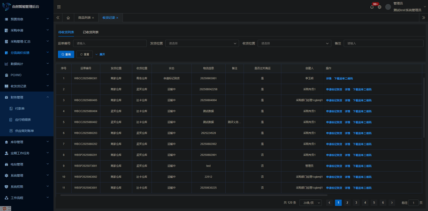The height and width of the screenshot is (211, 428).
Task: Click the 采购申请 sidebar icon
Action: [6, 31]
